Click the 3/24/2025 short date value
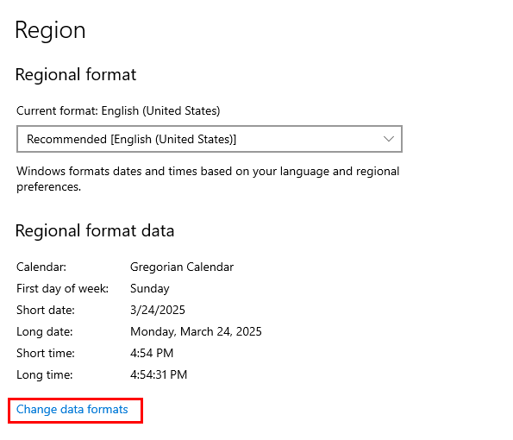This screenshot has height=440, width=513. pyautogui.click(x=158, y=310)
